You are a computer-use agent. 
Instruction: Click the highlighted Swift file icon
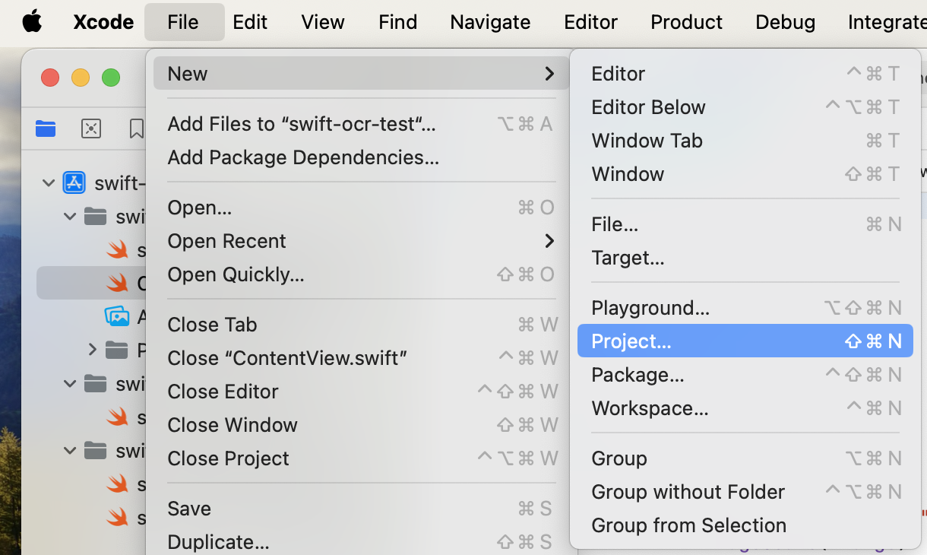117,283
